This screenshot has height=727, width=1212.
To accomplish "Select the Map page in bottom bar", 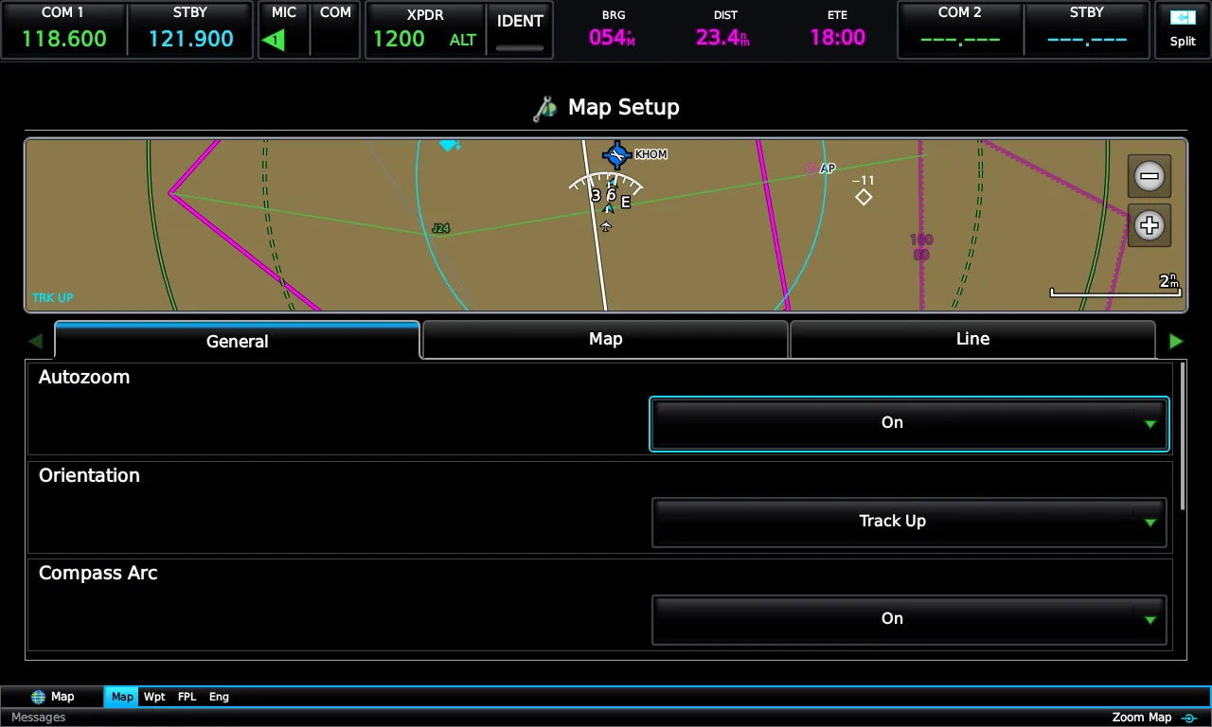I will 122,697.
